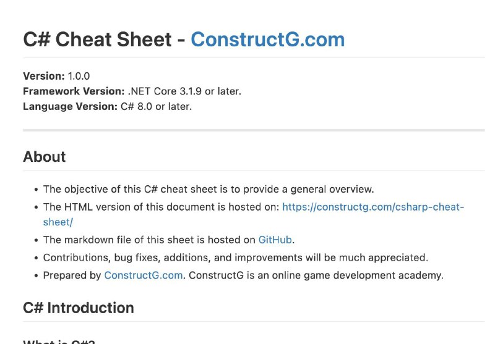Click the bold 'Version:' label
The height and width of the screenshot is (344, 495).
point(44,76)
